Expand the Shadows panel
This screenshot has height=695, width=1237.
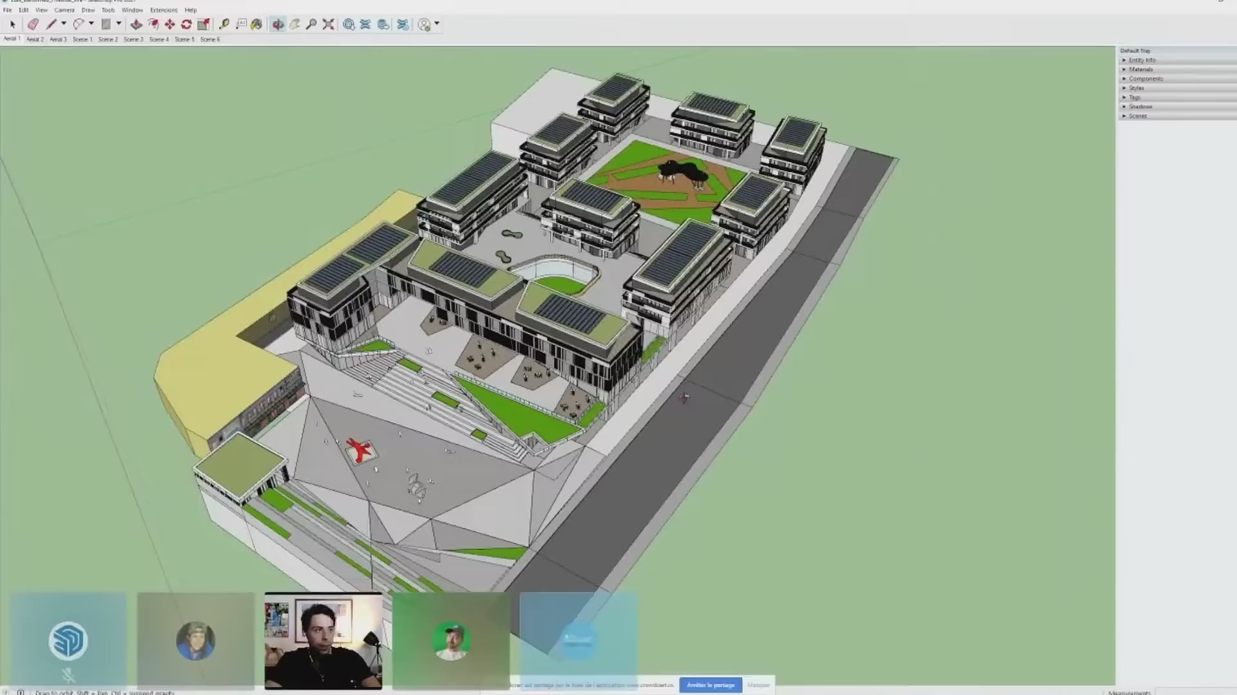[1178, 107]
